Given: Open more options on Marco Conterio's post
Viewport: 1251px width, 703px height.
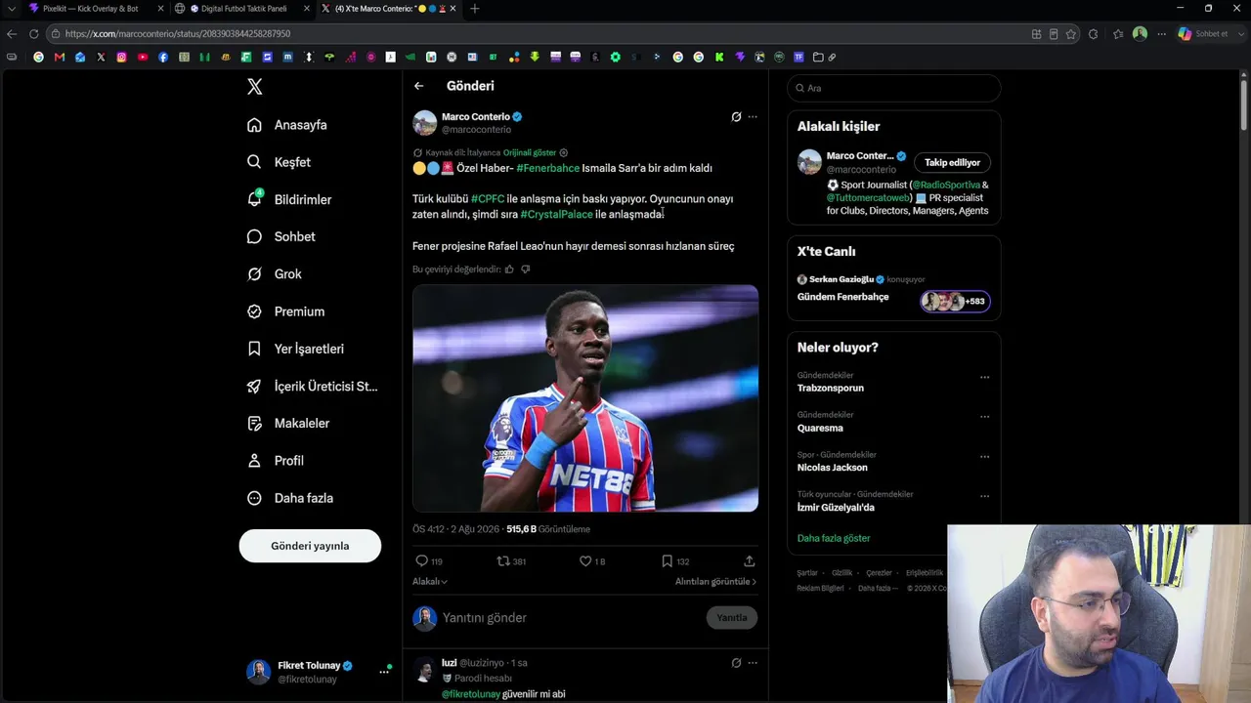Looking at the screenshot, I should [x=753, y=117].
